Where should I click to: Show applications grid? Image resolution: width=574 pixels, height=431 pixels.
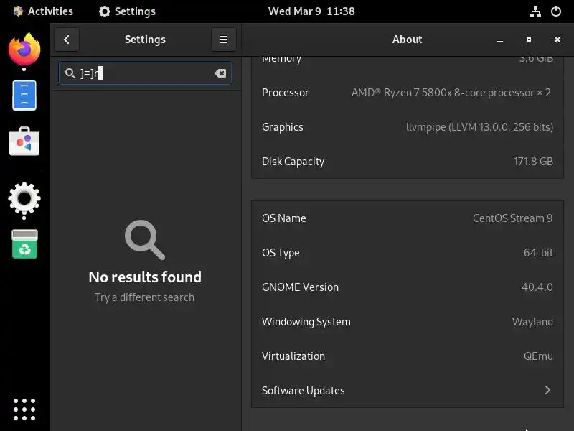tap(24, 409)
